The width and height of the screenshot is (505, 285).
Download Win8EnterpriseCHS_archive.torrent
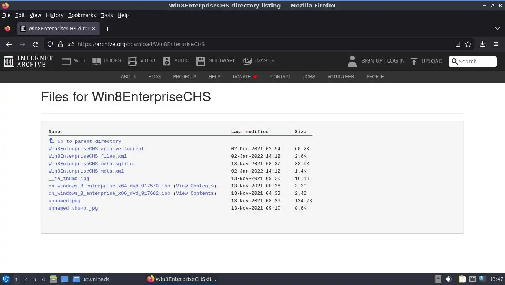(96, 149)
